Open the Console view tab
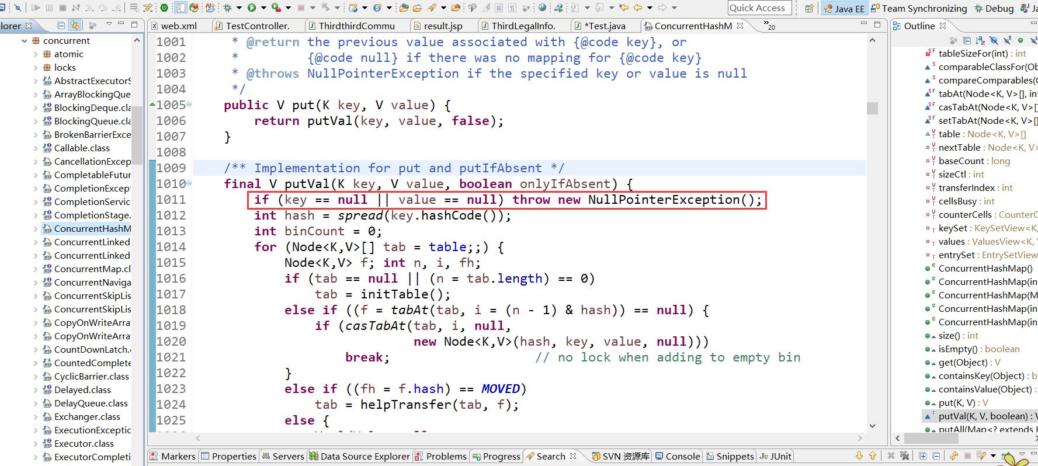The image size is (1038, 466). 678,456
